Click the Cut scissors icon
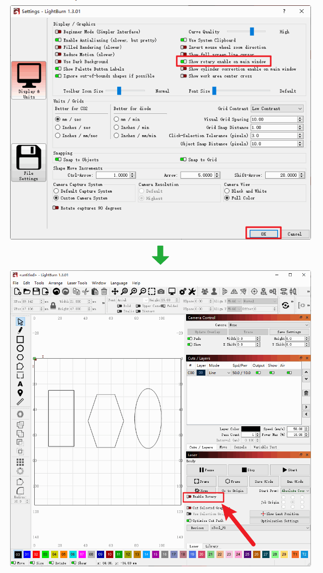 [x=85, y=291]
